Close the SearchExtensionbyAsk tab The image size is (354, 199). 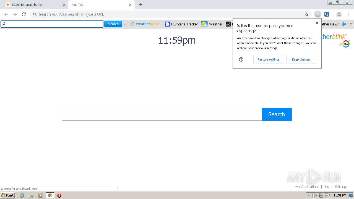pyautogui.click(x=64, y=5)
